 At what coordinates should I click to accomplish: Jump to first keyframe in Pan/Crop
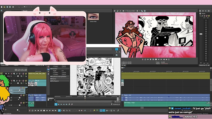(x=59, y=104)
